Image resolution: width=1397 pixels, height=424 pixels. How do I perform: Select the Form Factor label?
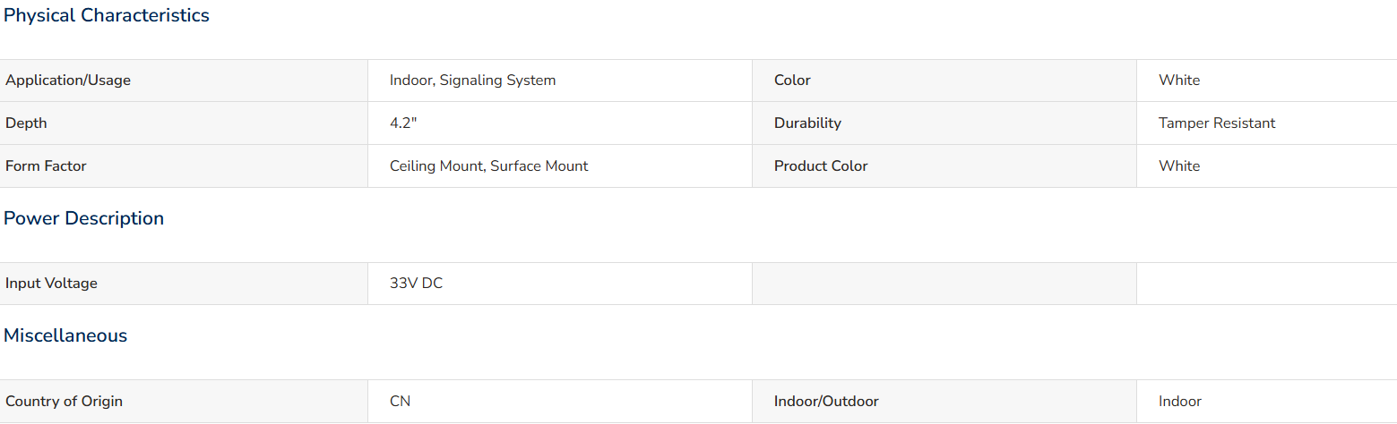tap(46, 166)
